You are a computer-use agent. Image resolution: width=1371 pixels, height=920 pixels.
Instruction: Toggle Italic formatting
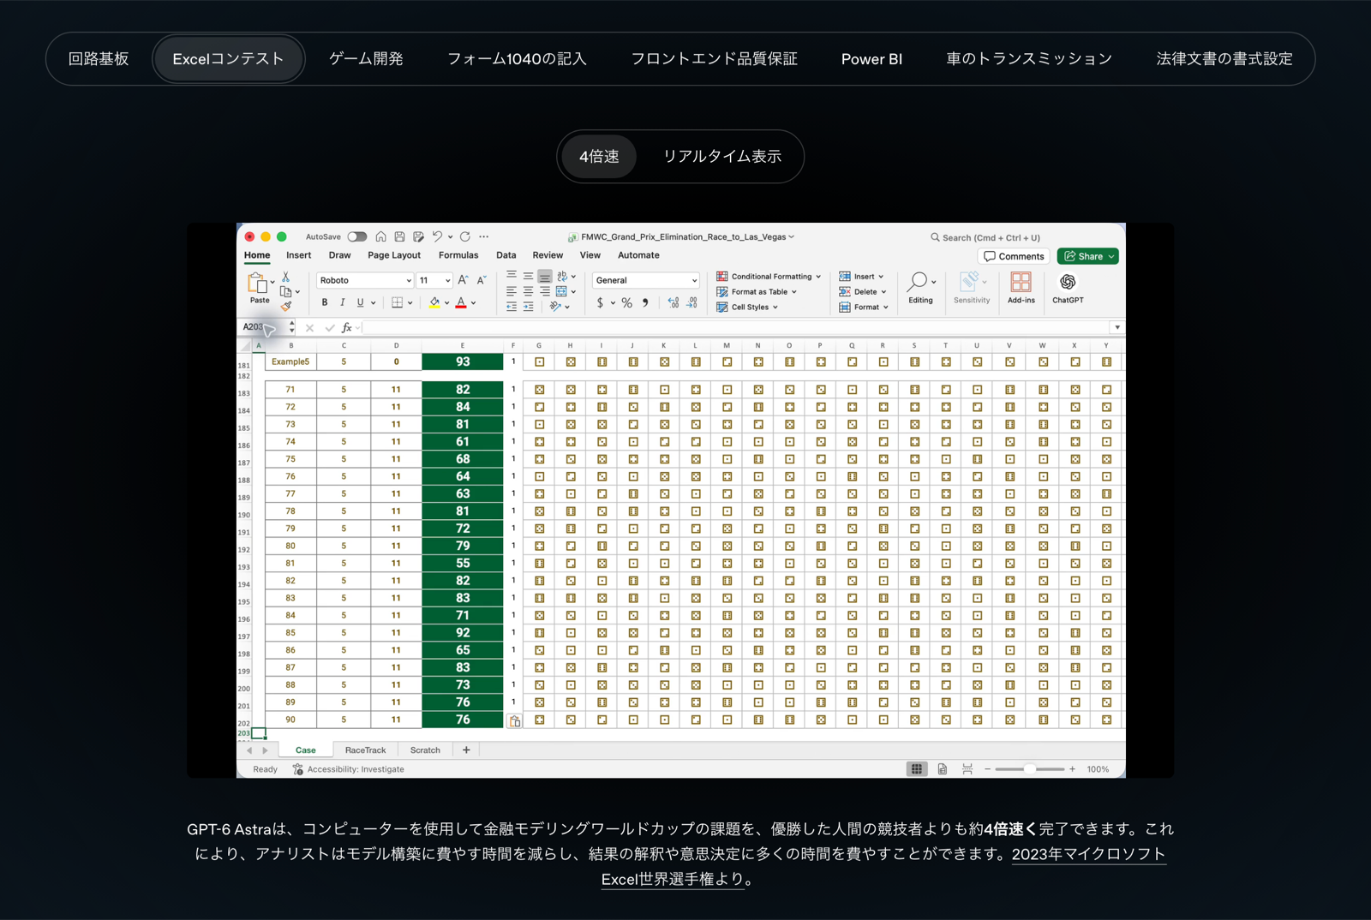[343, 302]
